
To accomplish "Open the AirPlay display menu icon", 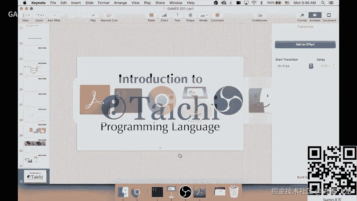I will [246, 3].
